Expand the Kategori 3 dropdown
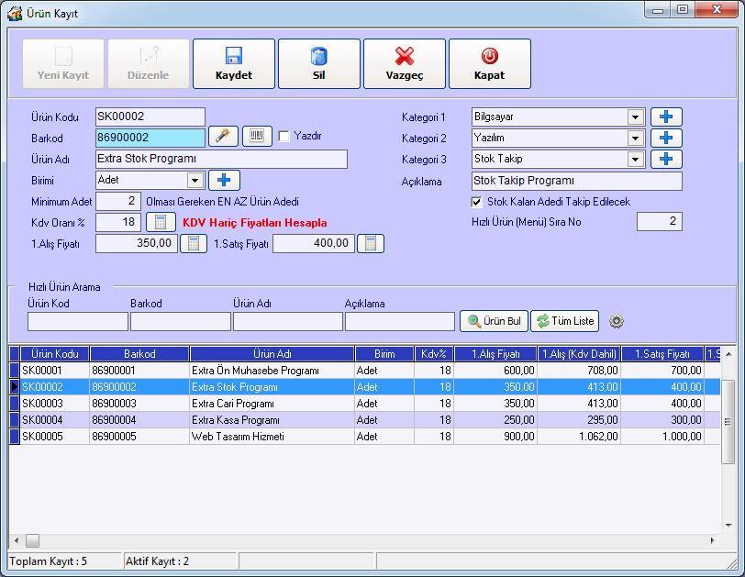This screenshot has height=577, width=745. pos(635,159)
